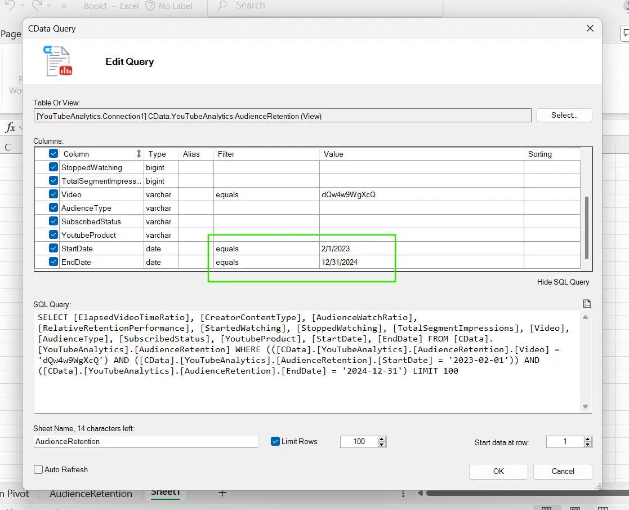Click Hide SQL Query link

click(x=563, y=282)
